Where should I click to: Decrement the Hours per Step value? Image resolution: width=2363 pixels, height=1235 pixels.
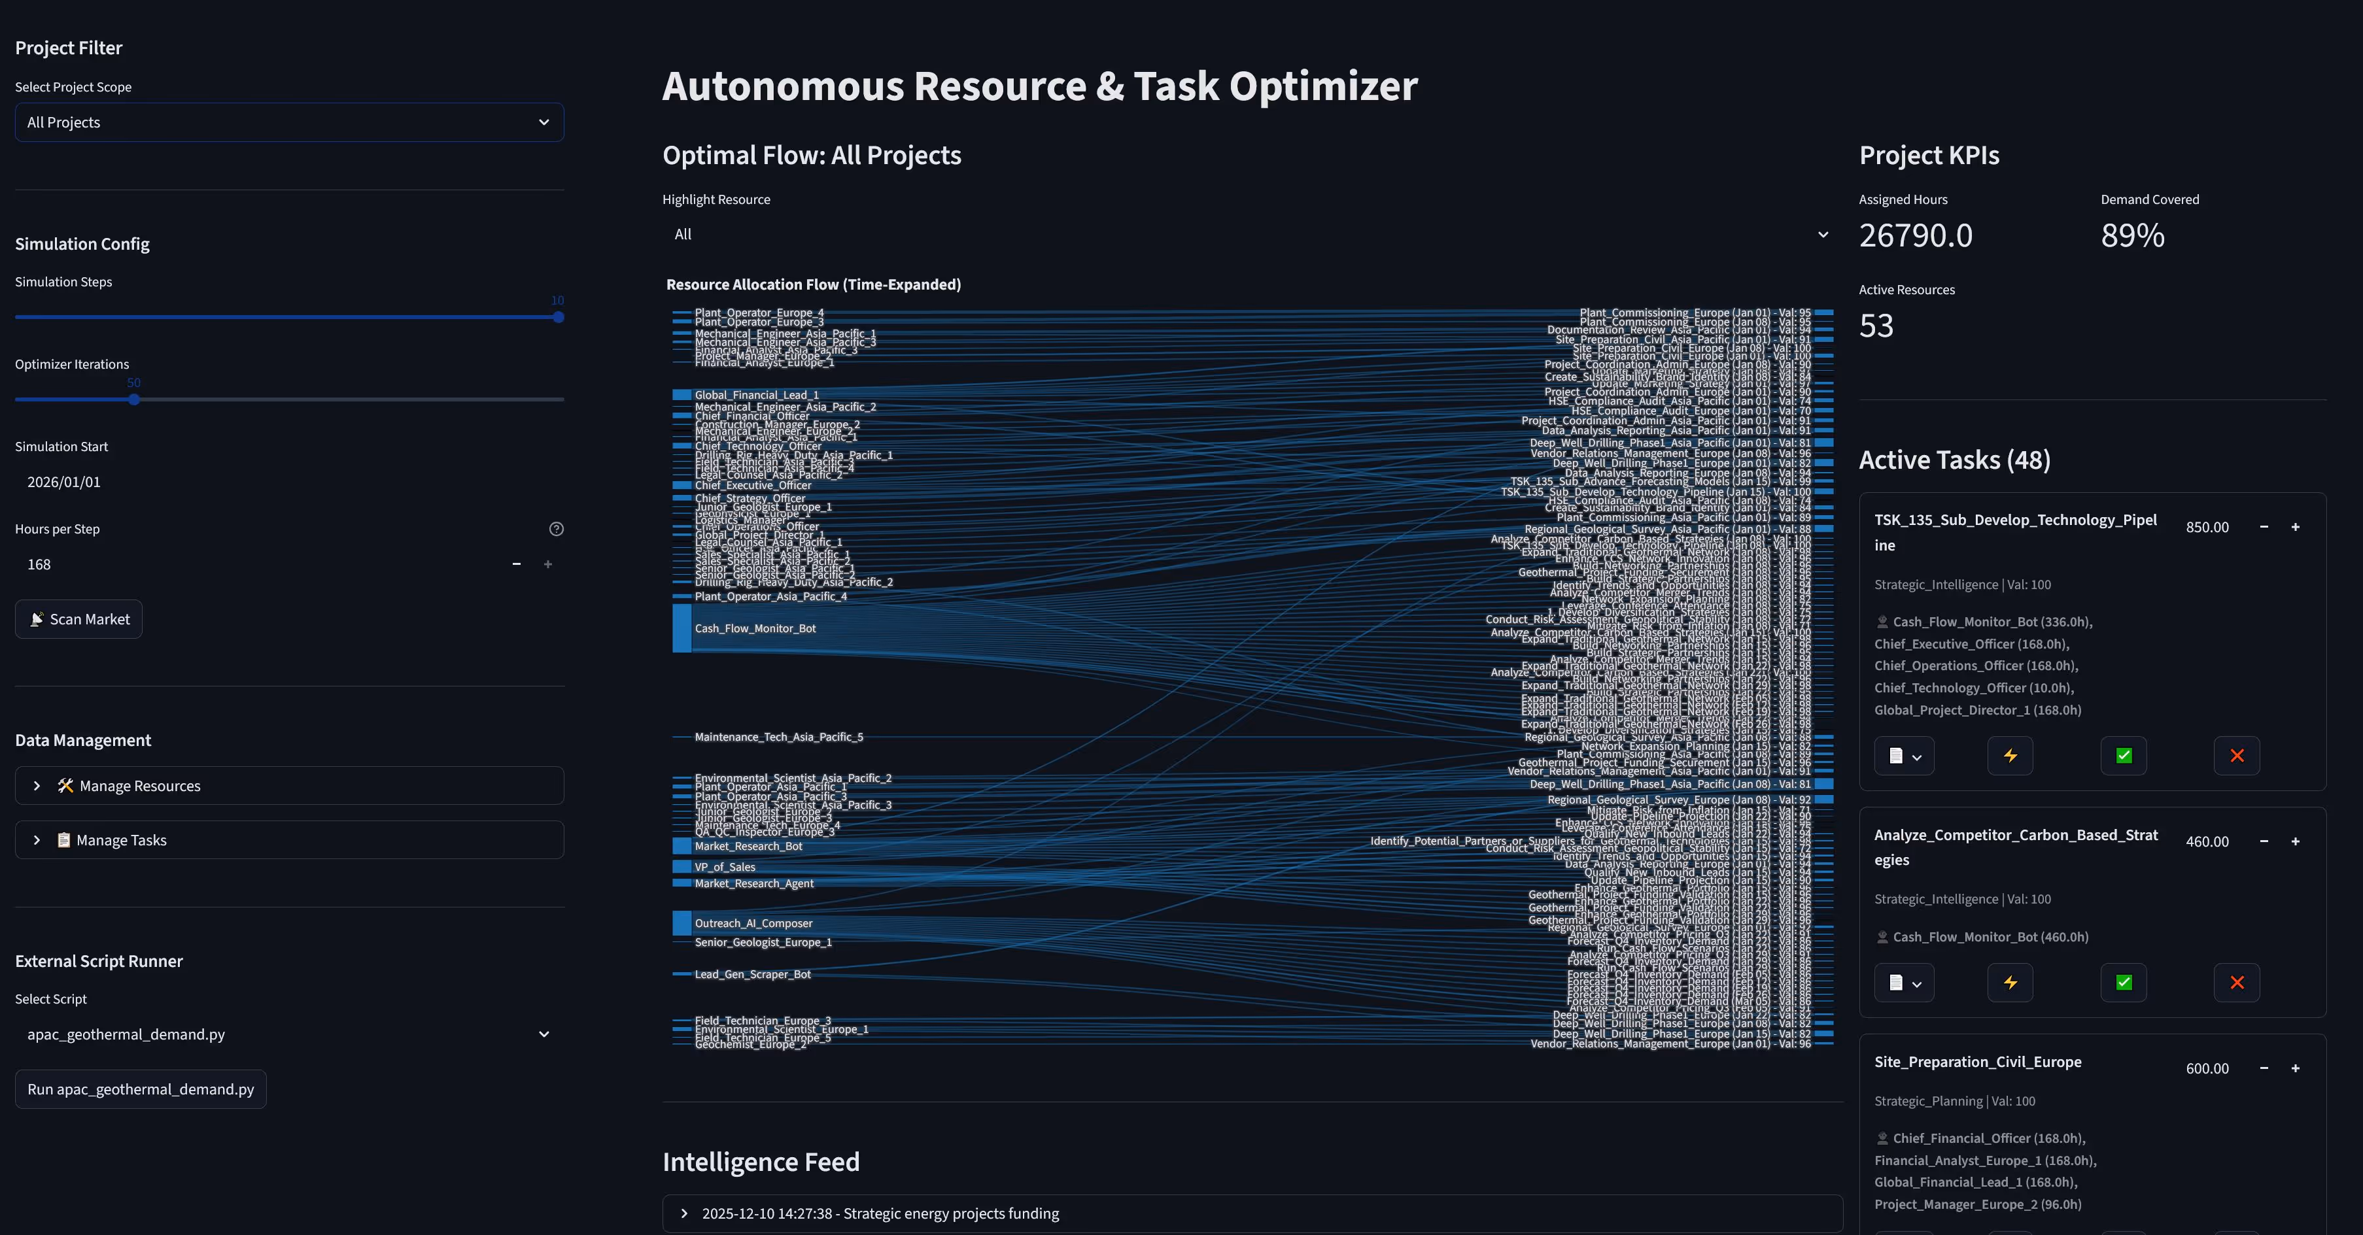tap(517, 565)
